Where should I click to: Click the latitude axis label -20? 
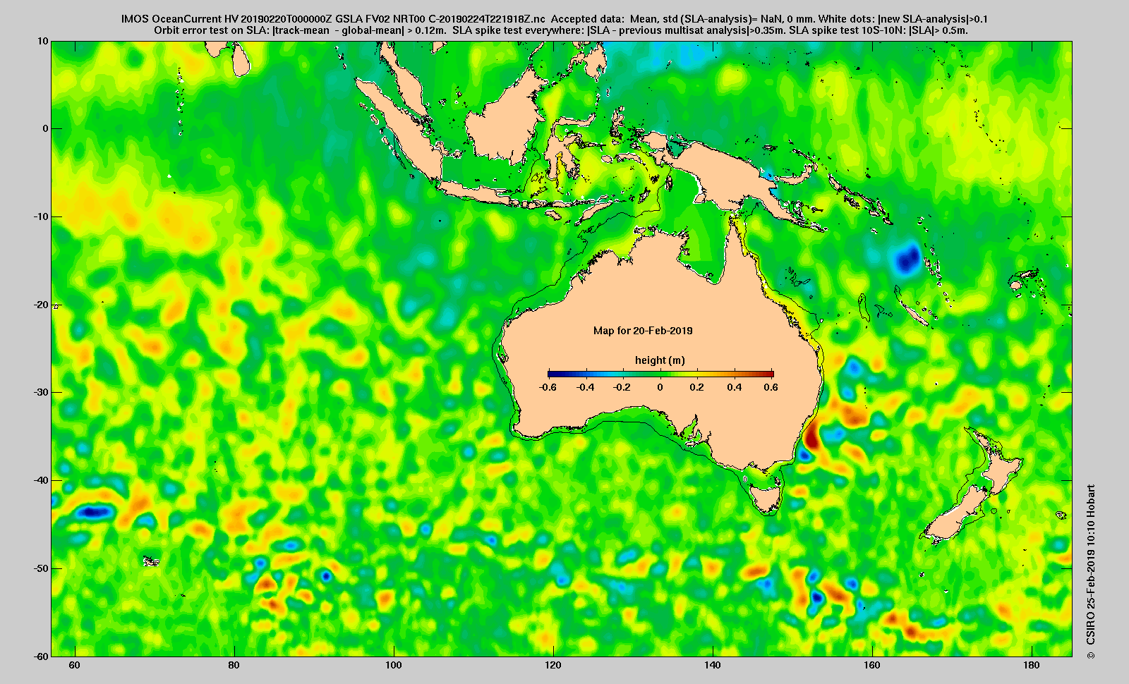pos(41,305)
